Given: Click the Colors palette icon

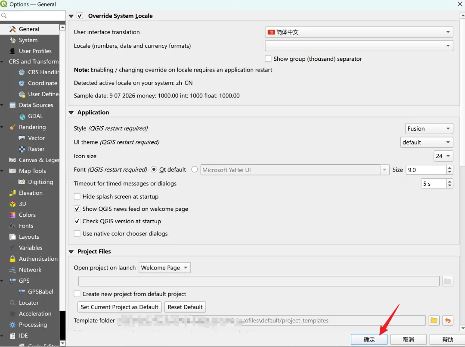Looking at the screenshot, I should click(12, 215).
